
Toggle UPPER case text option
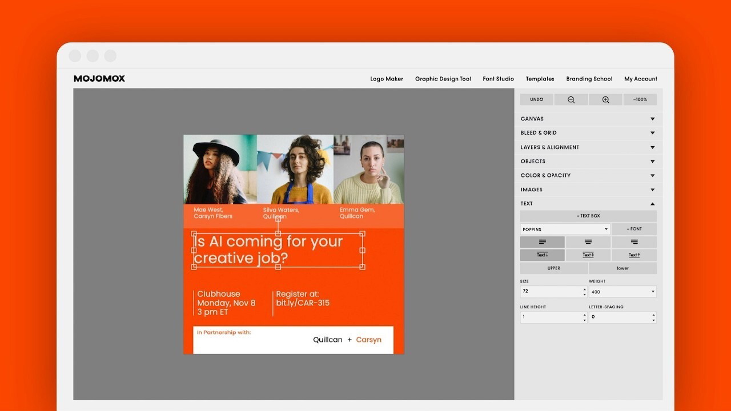pos(553,268)
